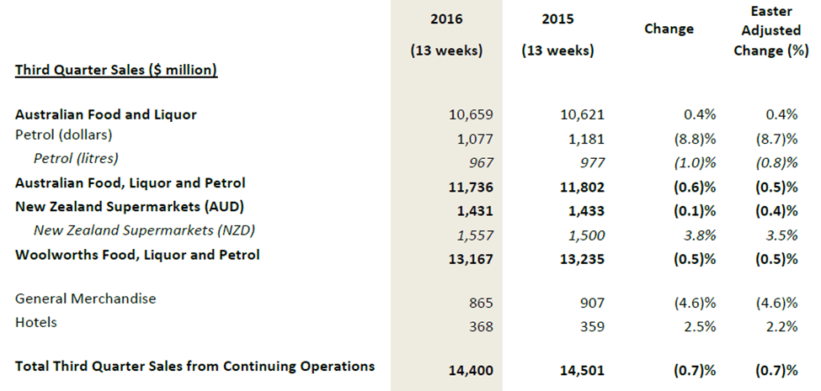
Task: Click the (0.8)% Easter adjusted value
Action: tap(776, 162)
